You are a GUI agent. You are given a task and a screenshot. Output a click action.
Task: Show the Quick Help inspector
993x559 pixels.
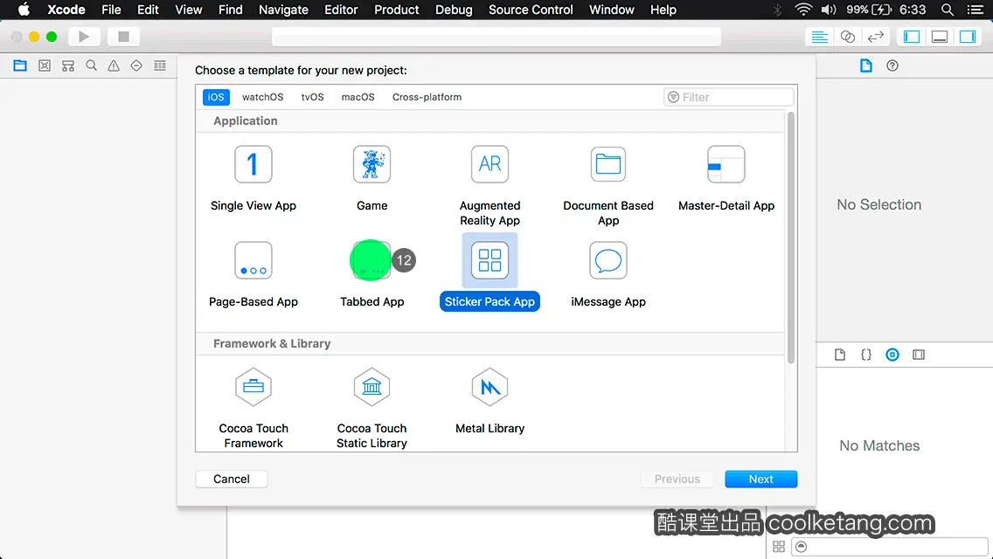[892, 66]
